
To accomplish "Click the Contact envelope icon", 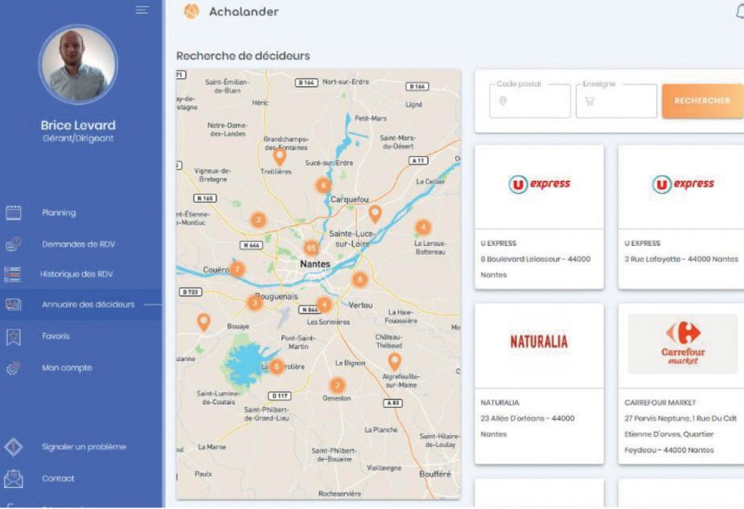I will coord(14,478).
